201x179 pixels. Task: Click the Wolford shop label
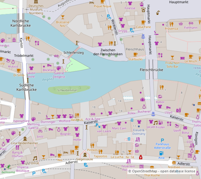coord(64,121)
